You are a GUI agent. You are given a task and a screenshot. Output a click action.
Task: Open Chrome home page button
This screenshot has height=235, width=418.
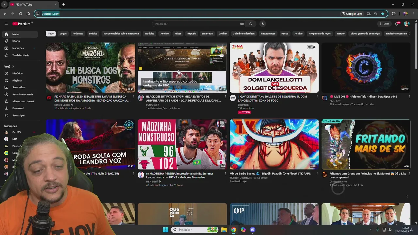click(x=28, y=14)
